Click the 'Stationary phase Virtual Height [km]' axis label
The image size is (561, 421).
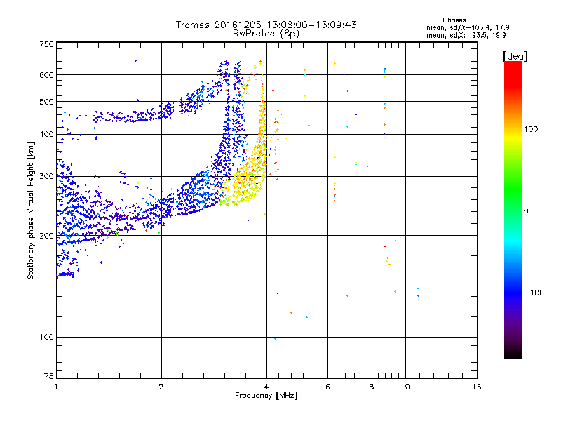pyautogui.click(x=31, y=210)
